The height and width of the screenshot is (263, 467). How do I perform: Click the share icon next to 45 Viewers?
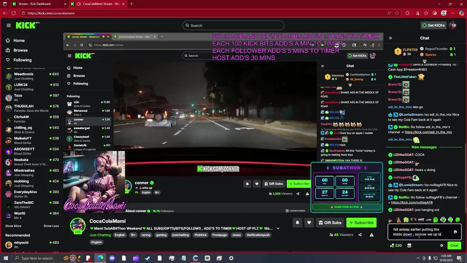[x=360, y=235]
